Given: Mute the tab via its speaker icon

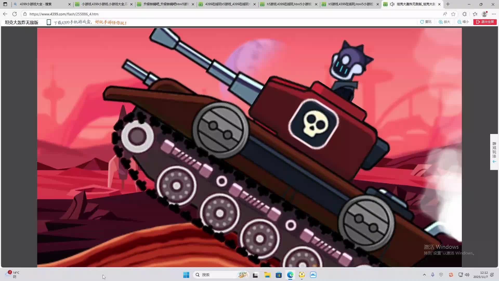Looking at the screenshot, I should tap(392, 4).
